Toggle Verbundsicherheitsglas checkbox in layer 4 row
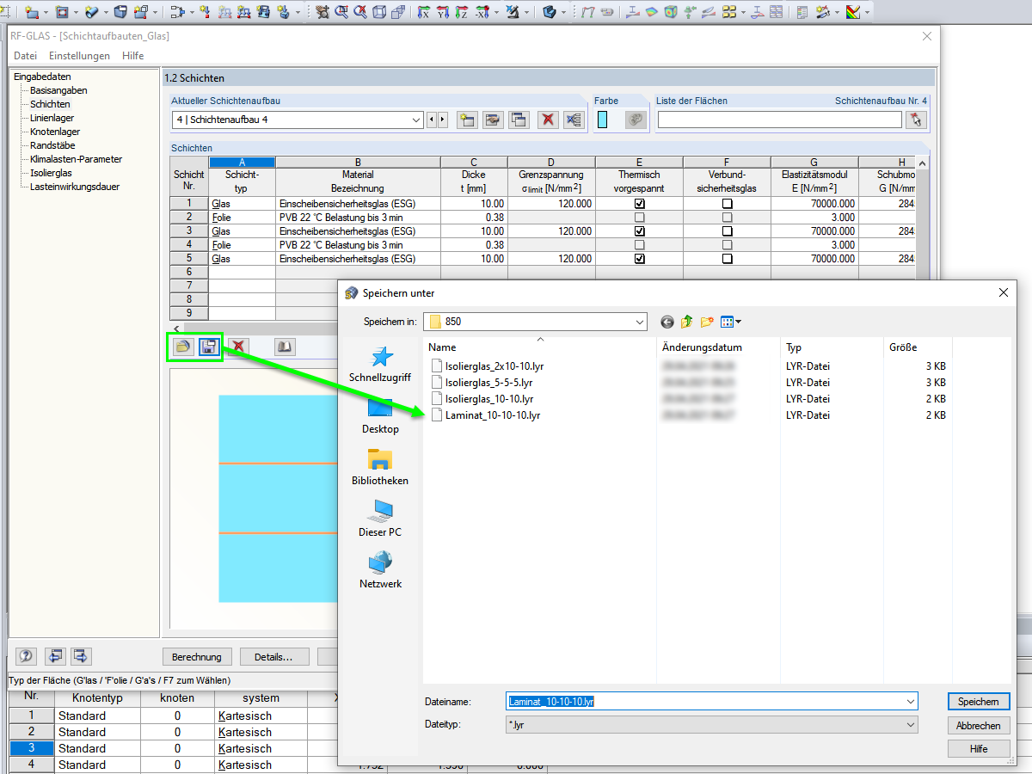Screen dimensions: 1032x774 click(728, 245)
